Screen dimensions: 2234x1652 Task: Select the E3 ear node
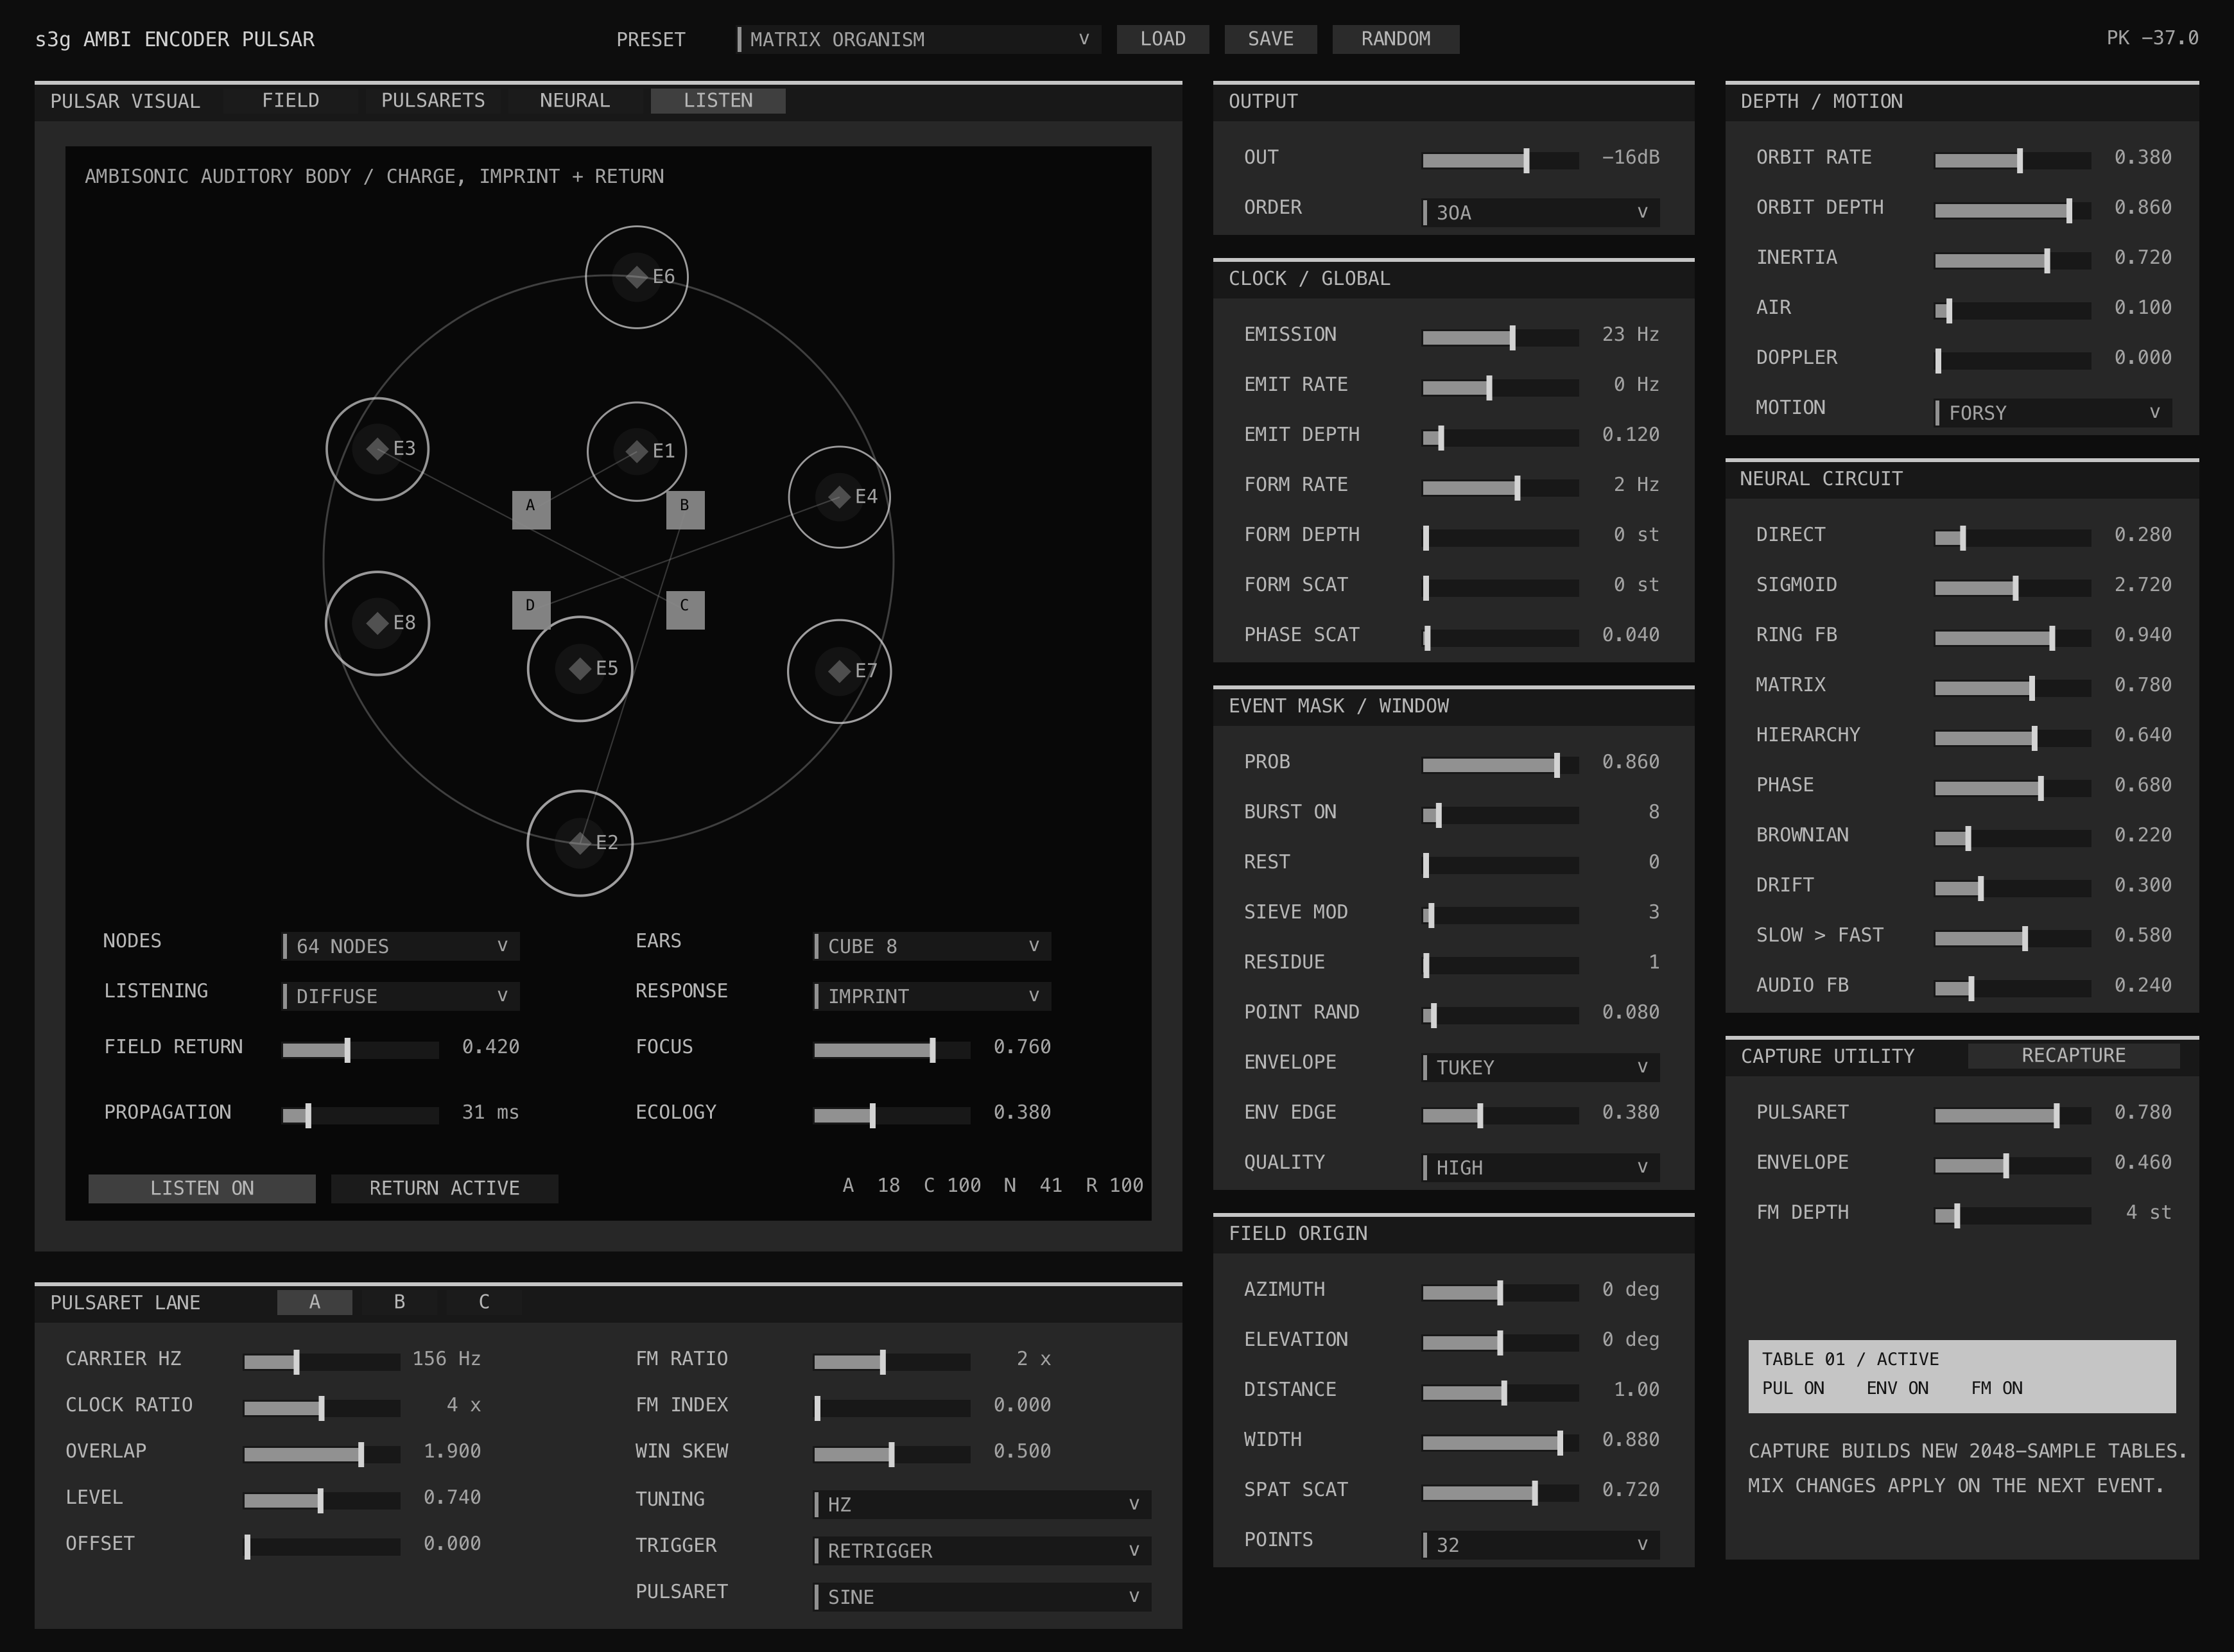pyautogui.click(x=377, y=449)
